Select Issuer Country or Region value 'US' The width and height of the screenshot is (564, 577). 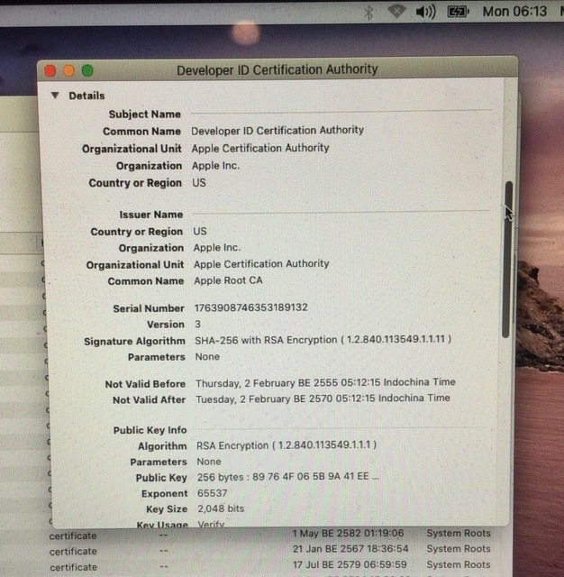200,232
